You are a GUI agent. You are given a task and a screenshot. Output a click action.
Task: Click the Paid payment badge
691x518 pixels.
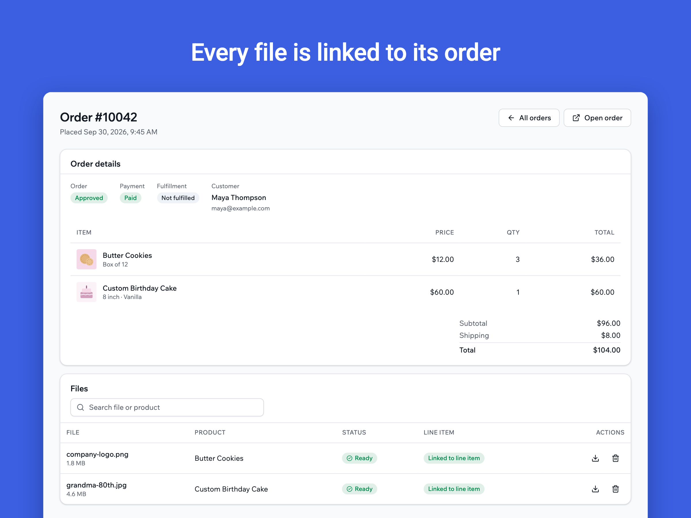(130, 198)
